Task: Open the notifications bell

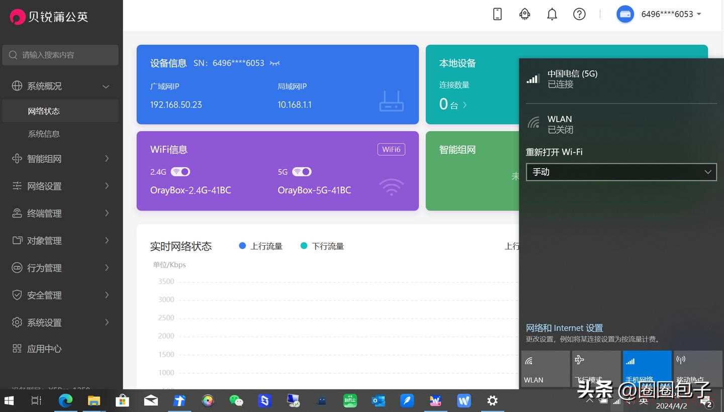Action: (552, 14)
